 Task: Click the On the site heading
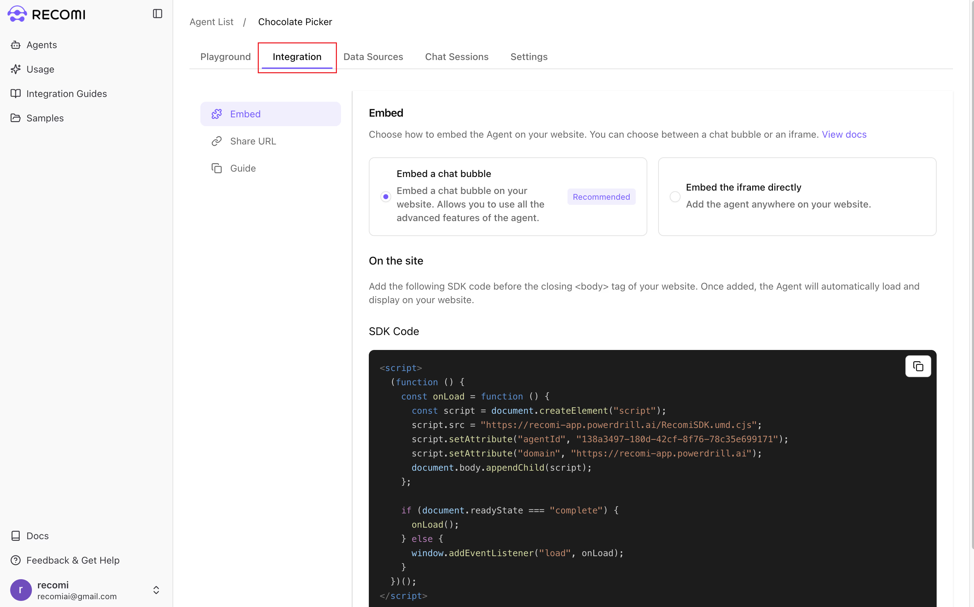396,261
